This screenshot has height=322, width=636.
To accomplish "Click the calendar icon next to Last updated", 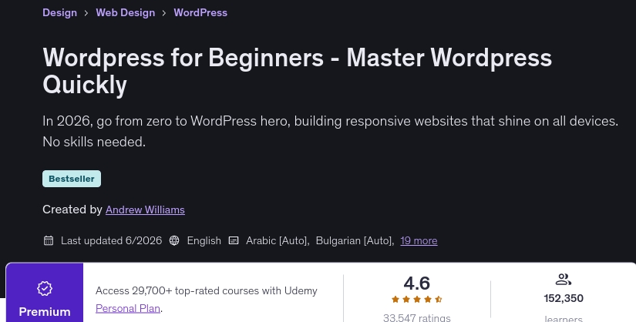I will (49, 240).
